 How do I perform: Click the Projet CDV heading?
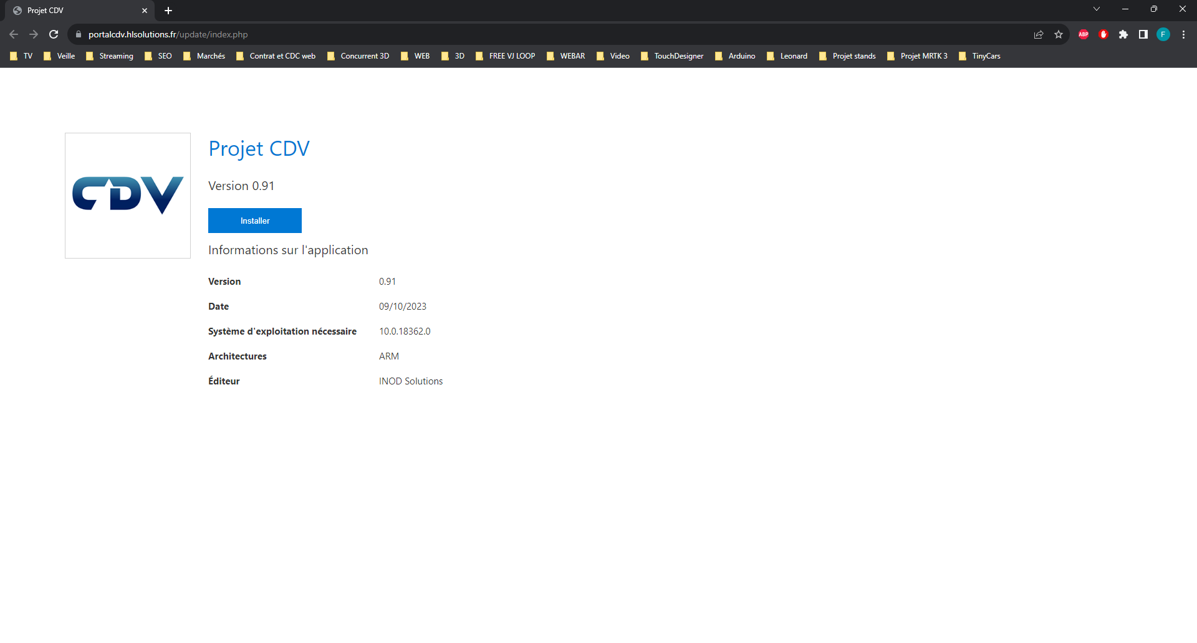coord(259,149)
